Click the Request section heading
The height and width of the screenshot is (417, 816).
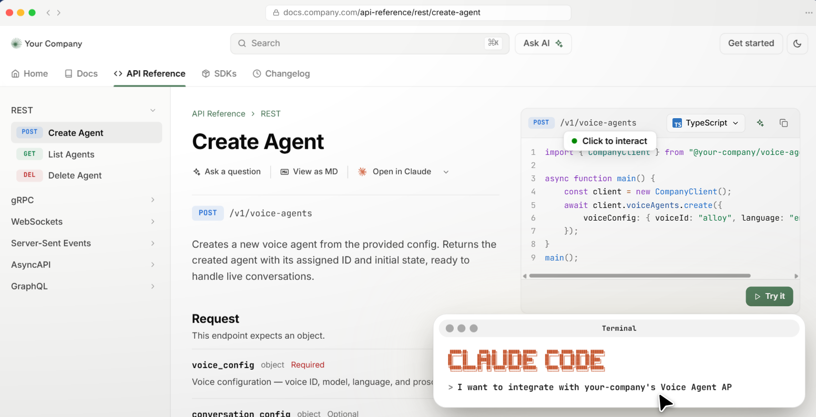point(216,319)
